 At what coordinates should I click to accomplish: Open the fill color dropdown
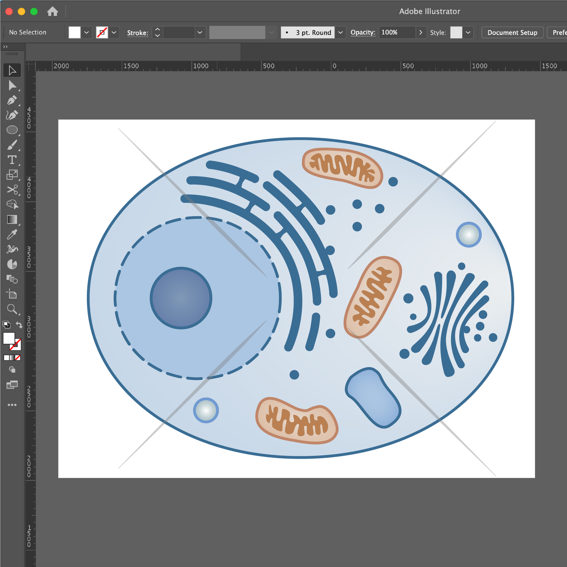click(86, 32)
